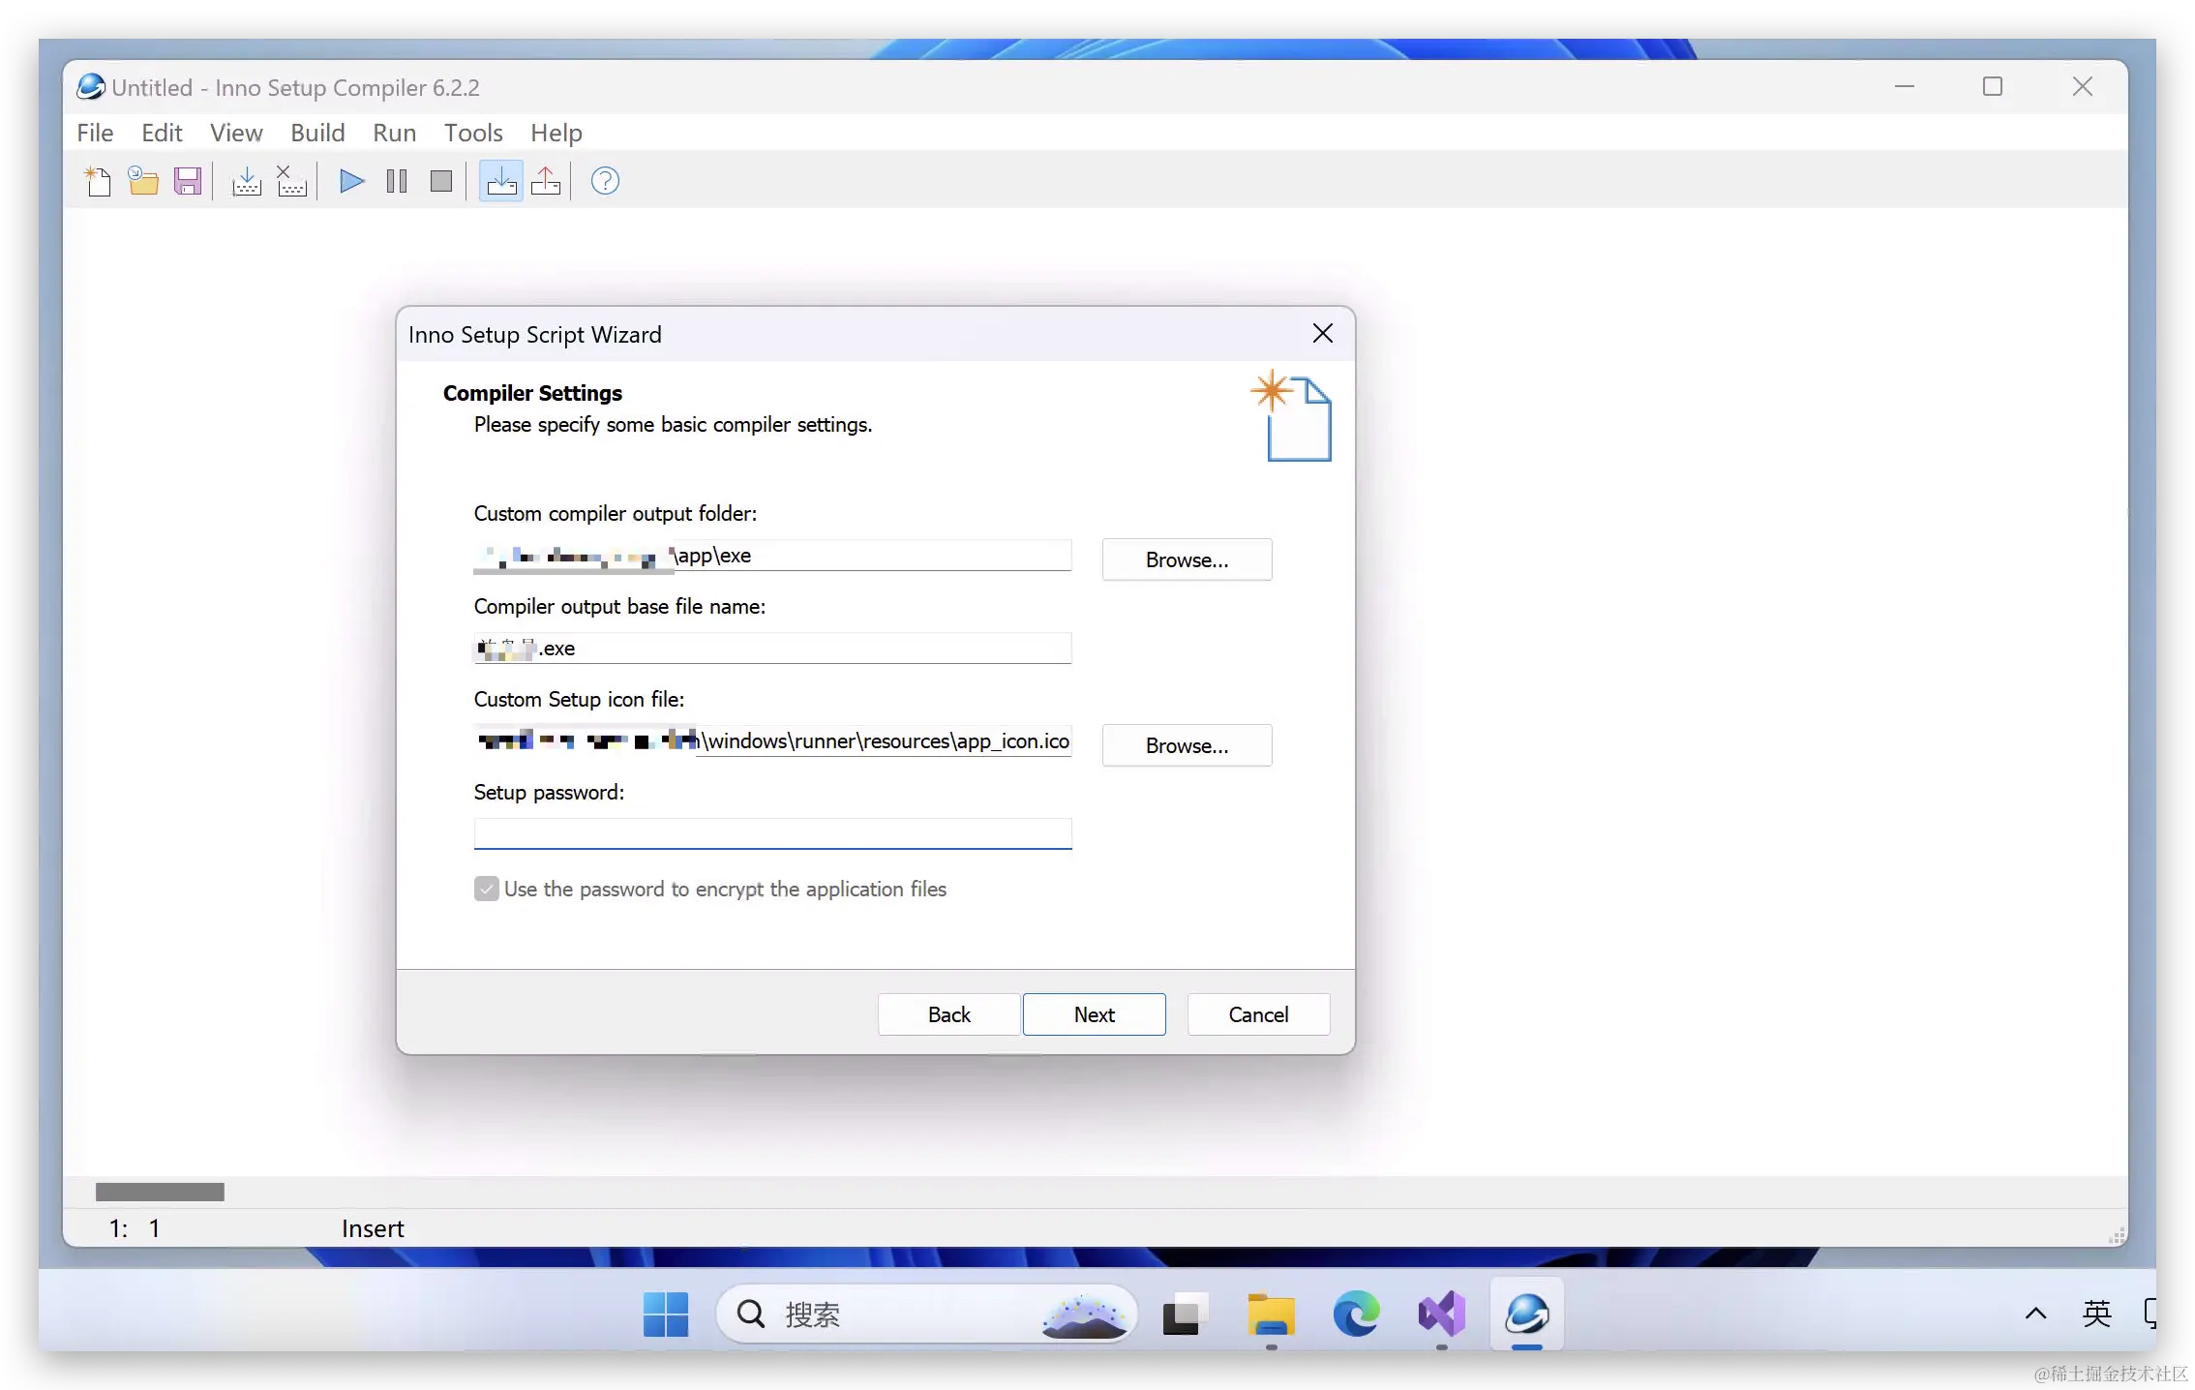Image resolution: width=2195 pixels, height=1390 pixels.
Task: Switch the input language indicator 英
Action: tap(2096, 1314)
